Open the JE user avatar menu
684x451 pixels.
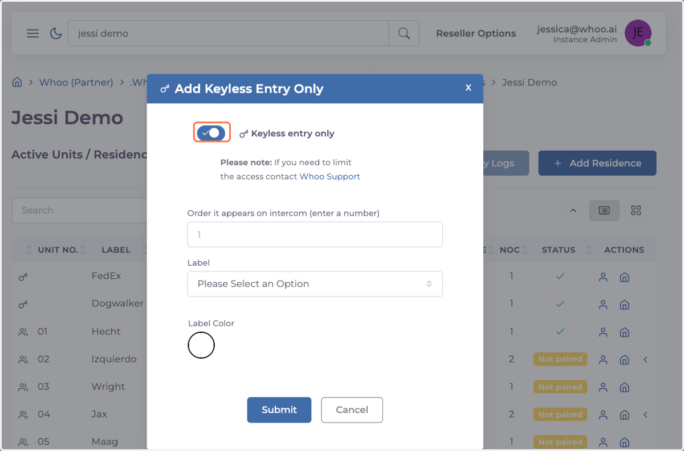pyautogui.click(x=638, y=33)
